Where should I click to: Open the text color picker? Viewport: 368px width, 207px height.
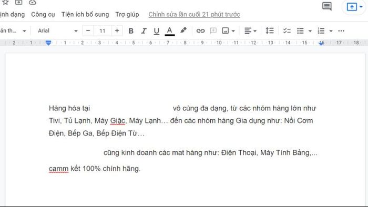[169, 31]
